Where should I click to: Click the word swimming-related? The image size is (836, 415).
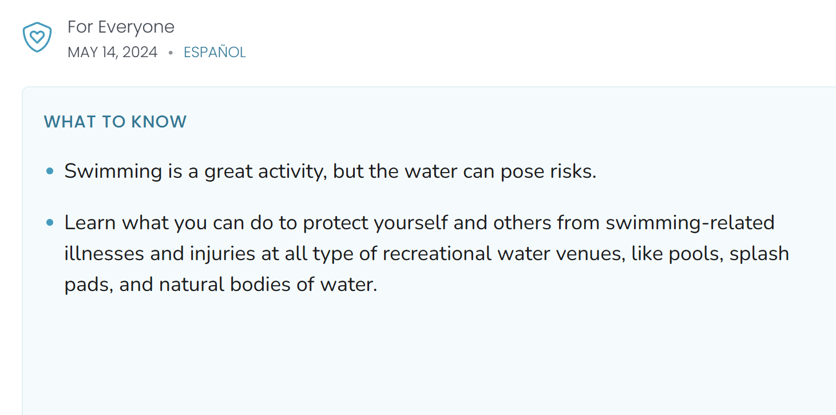690,222
